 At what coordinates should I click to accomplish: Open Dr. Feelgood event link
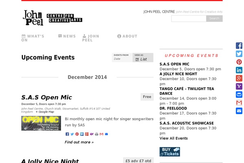pos(173,108)
